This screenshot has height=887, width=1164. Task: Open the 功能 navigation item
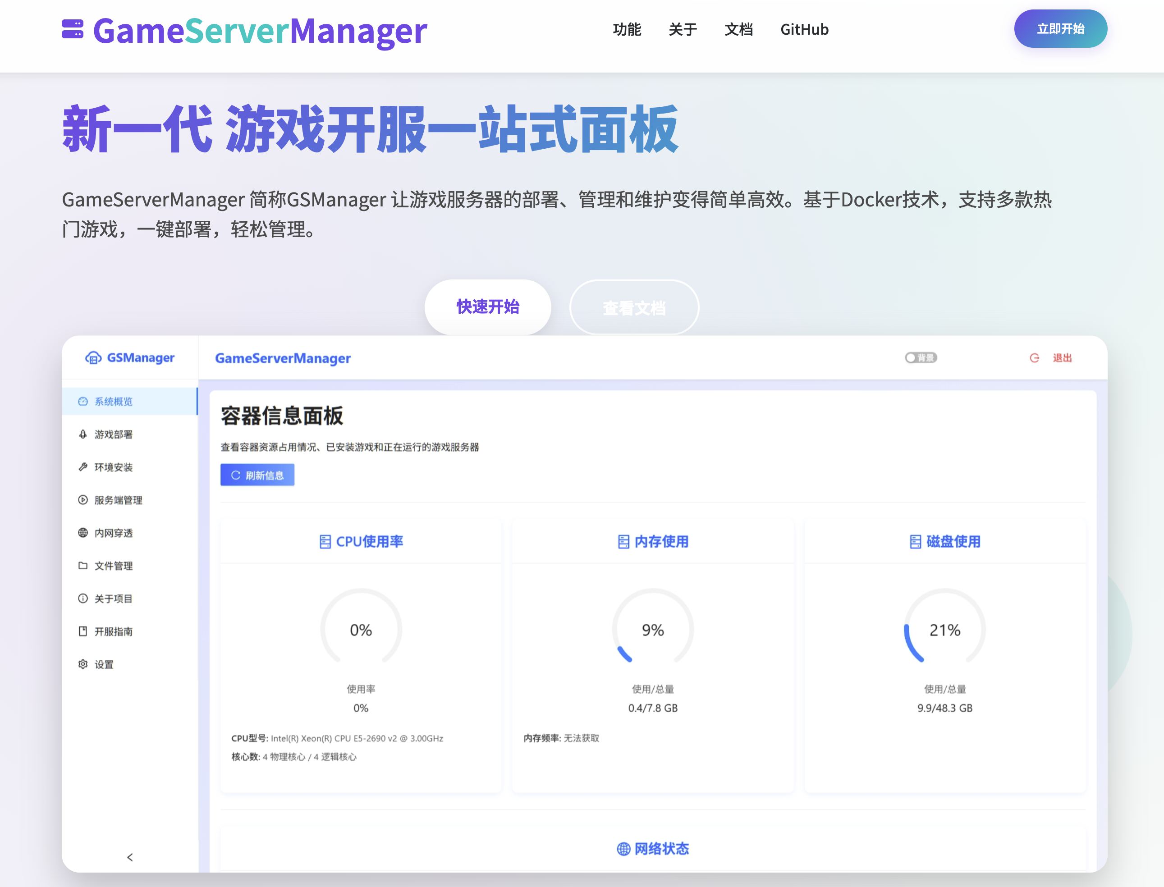pos(627,30)
